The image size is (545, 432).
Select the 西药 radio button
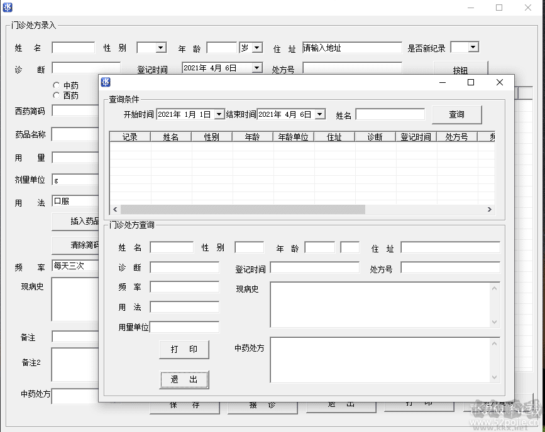[x=57, y=95]
